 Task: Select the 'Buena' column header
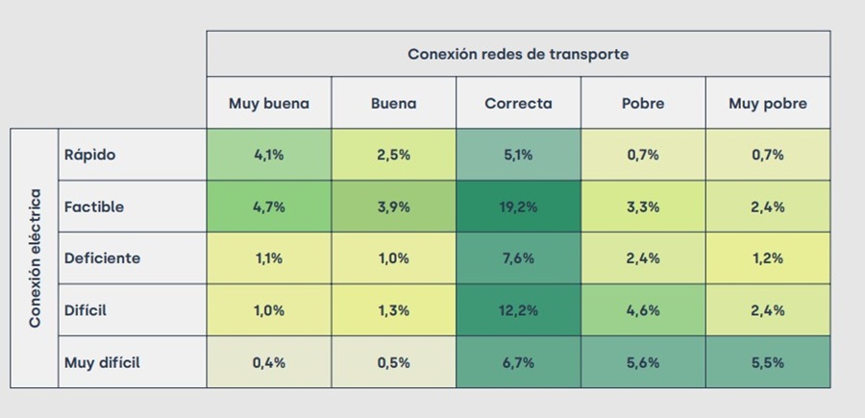coord(394,104)
